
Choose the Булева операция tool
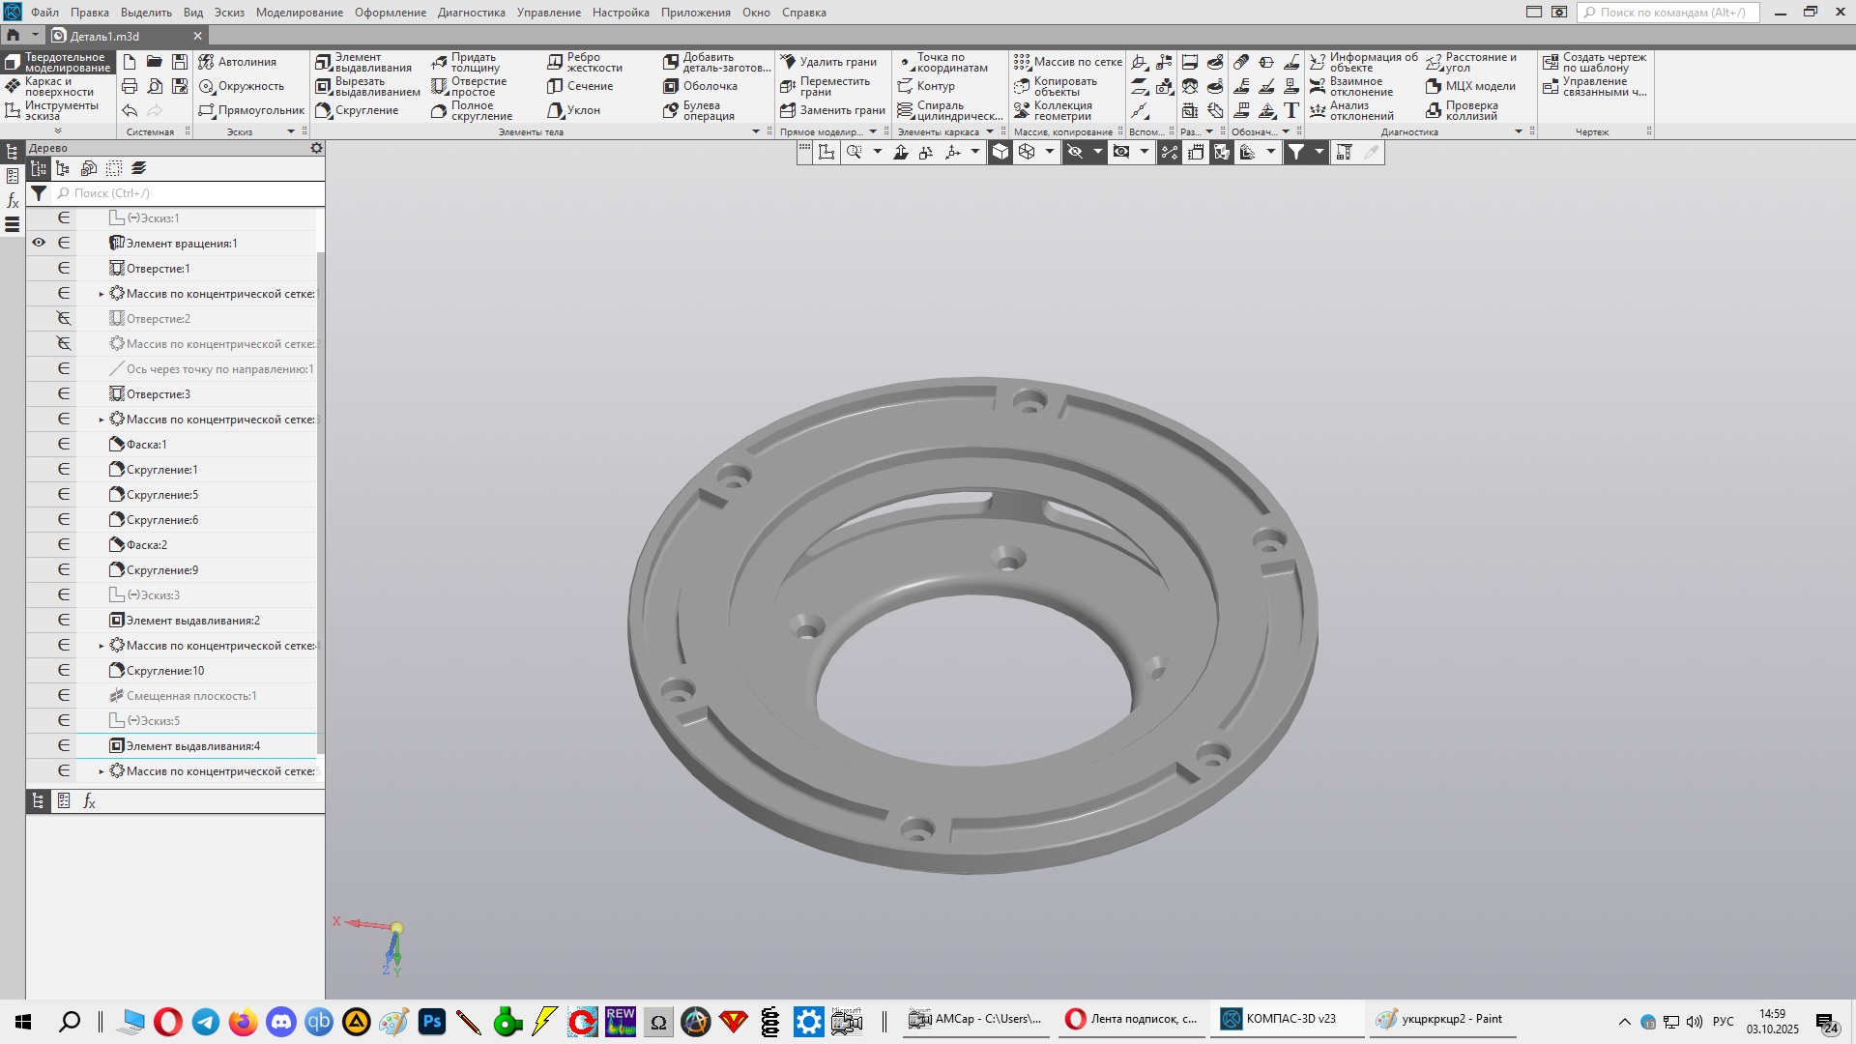click(700, 110)
